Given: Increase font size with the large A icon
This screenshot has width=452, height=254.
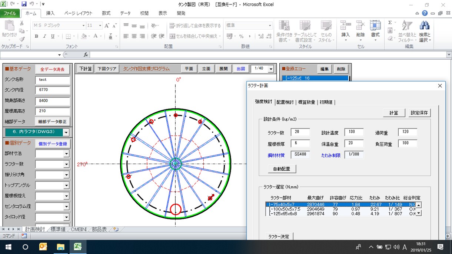Looking at the screenshot, I should (x=107, y=26).
